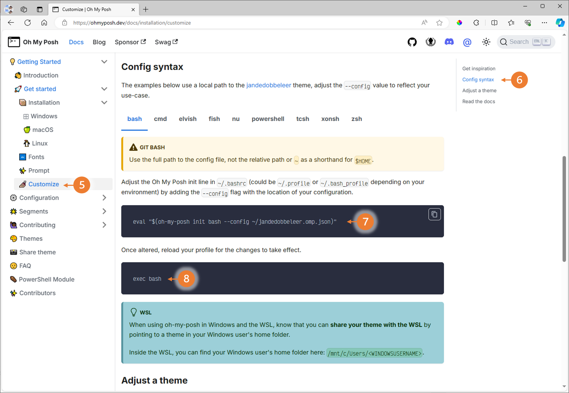
Task: Open the Sponsor external link
Action: coord(130,42)
